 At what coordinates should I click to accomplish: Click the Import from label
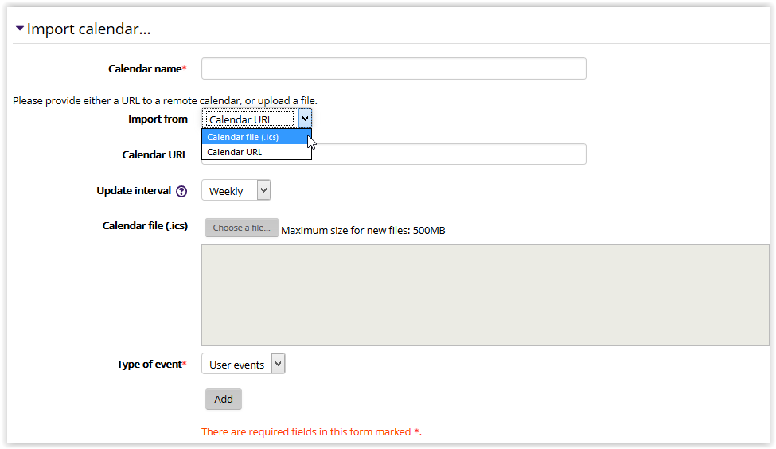158,119
